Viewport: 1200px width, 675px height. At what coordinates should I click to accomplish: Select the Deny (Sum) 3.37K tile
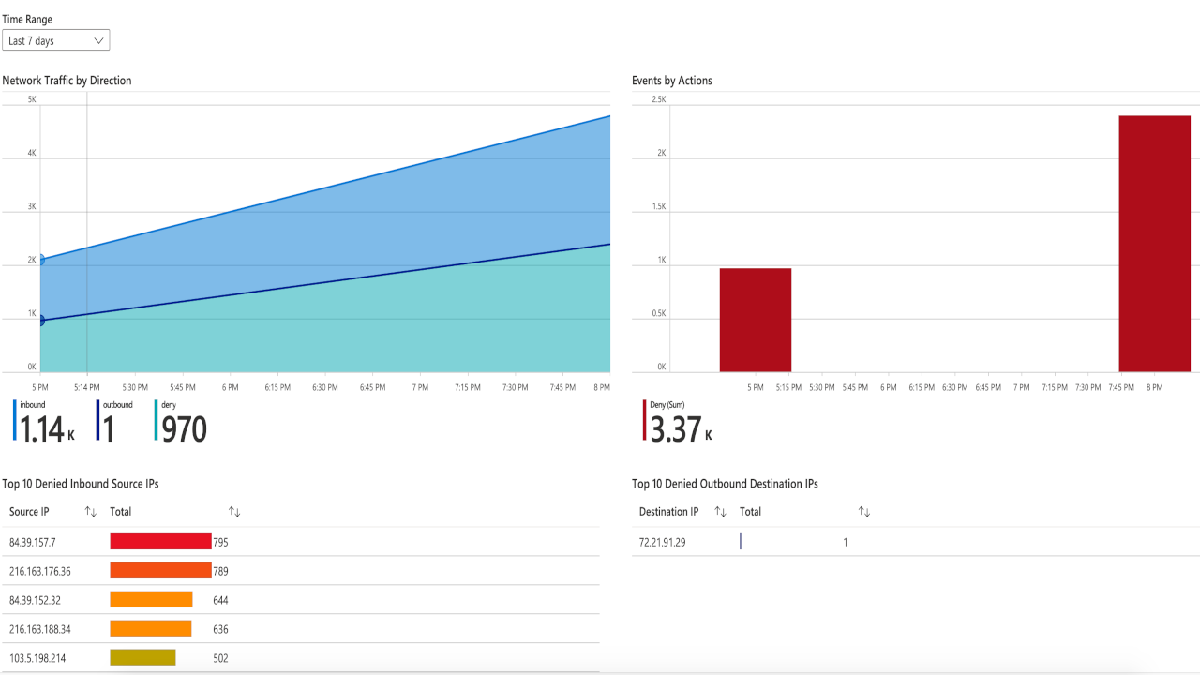tap(678, 422)
